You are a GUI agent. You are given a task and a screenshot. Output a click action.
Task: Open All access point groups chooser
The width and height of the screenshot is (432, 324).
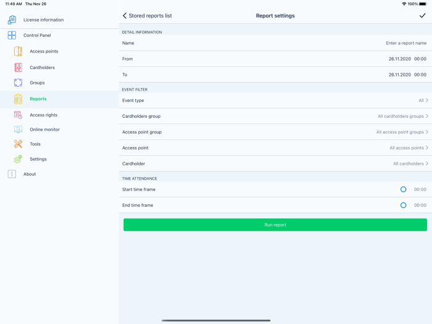tap(402, 132)
